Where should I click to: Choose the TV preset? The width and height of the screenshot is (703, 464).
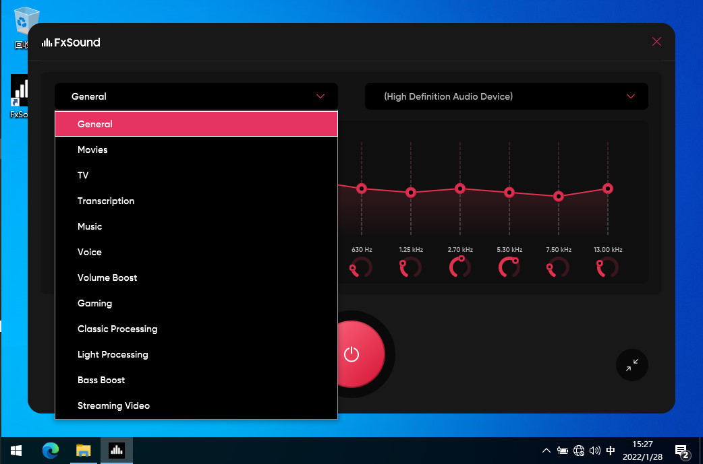(x=196, y=175)
